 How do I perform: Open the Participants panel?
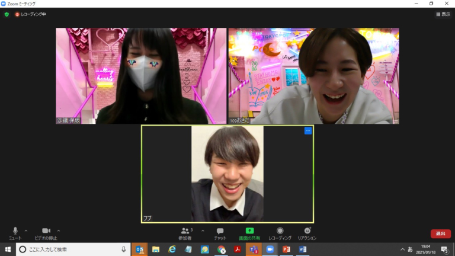tap(185, 231)
